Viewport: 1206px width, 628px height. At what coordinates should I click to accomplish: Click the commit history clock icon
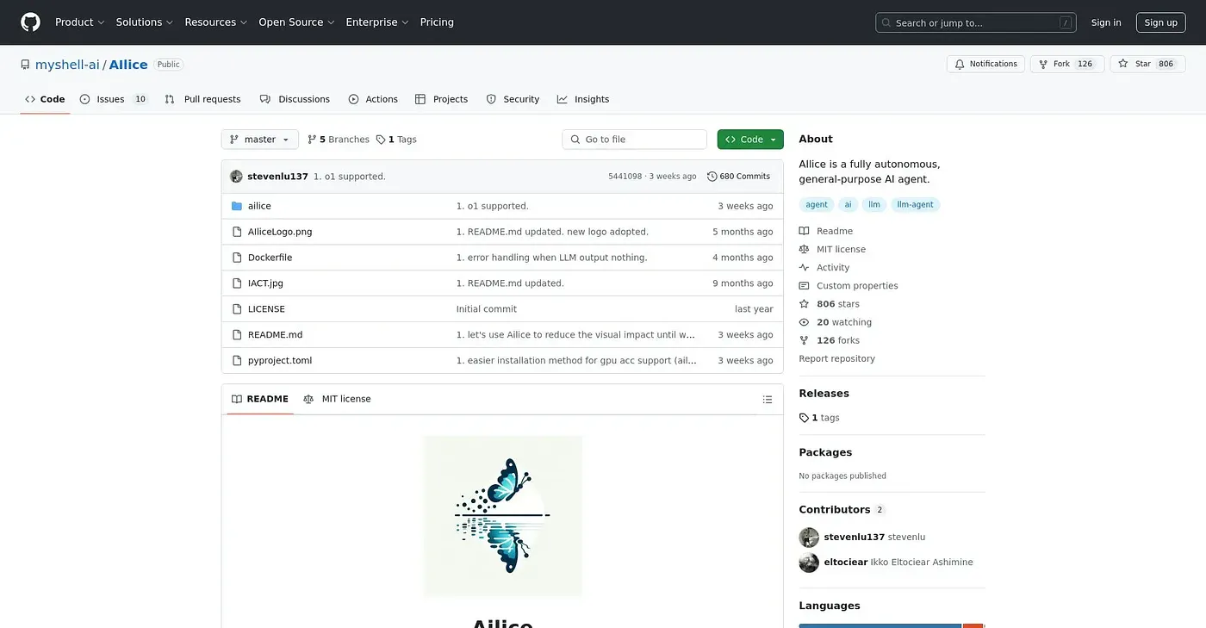(x=712, y=177)
